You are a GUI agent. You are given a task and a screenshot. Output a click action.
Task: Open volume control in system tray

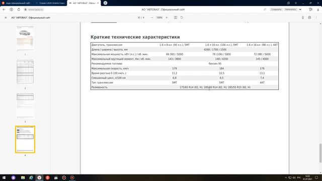tap(294, 177)
